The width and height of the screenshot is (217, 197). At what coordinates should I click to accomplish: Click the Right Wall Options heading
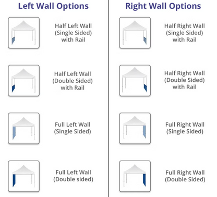tap(163, 6)
